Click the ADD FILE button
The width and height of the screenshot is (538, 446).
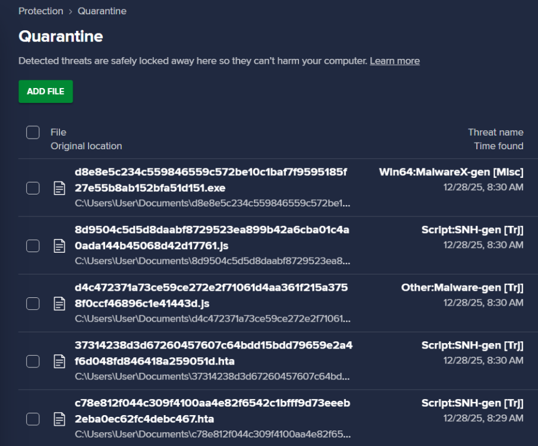[x=46, y=92]
